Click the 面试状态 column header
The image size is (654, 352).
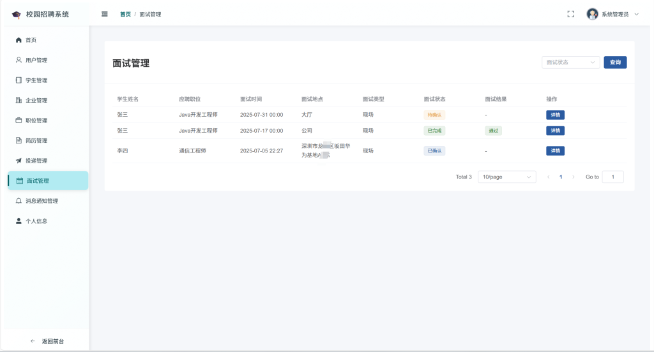(x=434, y=99)
